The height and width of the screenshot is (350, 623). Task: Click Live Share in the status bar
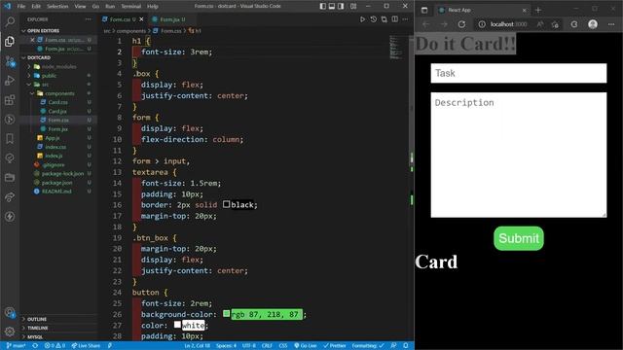coord(86,346)
